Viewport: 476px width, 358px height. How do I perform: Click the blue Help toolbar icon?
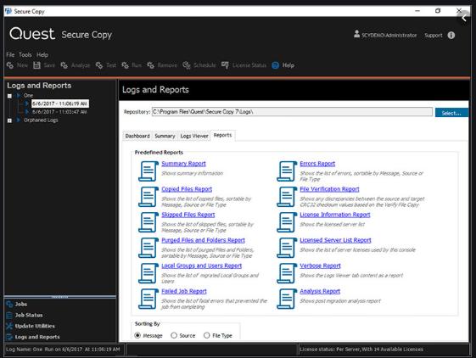(x=276, y=65)
